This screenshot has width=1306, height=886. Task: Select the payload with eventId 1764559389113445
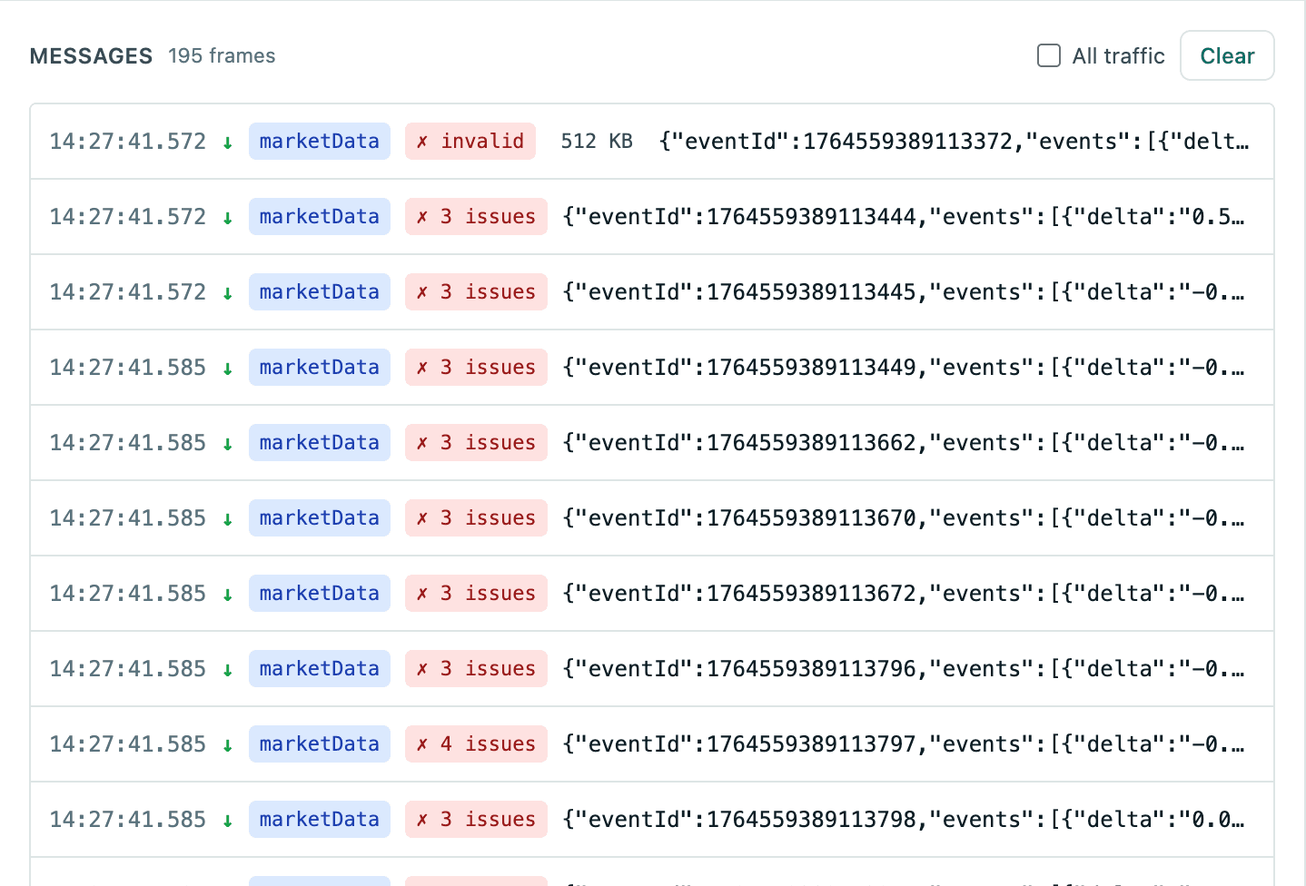click(904, 291)
